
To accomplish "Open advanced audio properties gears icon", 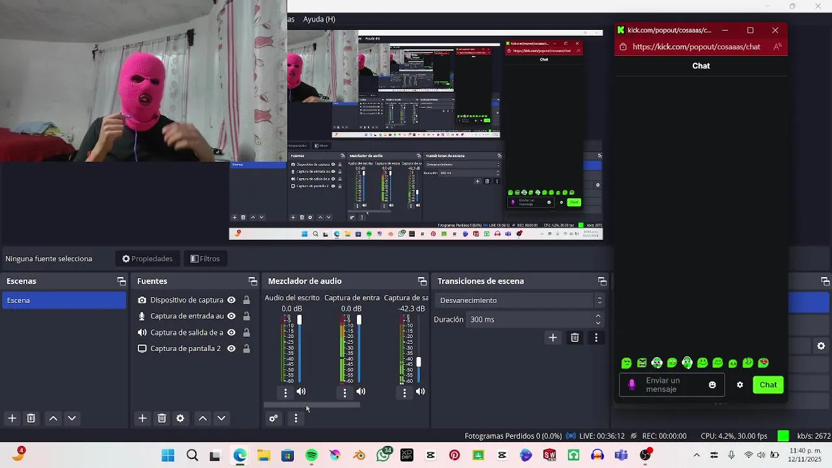I will coord(274,419).
